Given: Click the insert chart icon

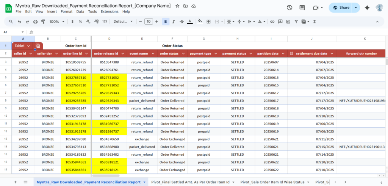Looking at the screenshot, I should [x=289, y=22].
